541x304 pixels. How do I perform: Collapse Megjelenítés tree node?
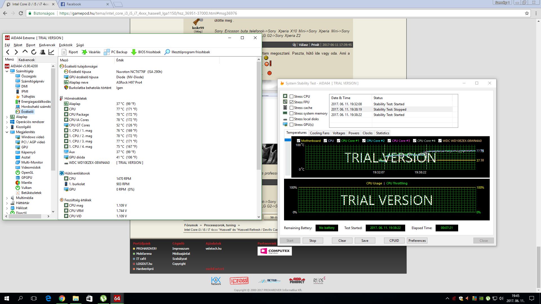7,132
